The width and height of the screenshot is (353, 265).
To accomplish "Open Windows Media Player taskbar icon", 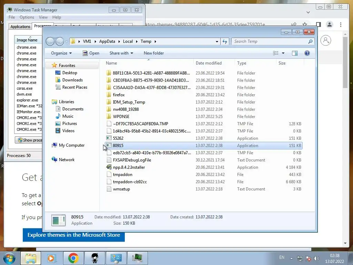I will click(51, 258).
